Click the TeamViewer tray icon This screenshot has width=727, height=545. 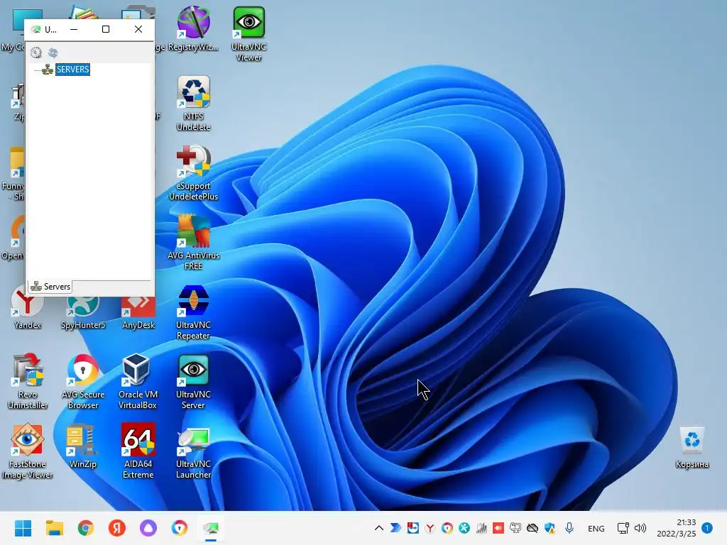click(412, 528)
